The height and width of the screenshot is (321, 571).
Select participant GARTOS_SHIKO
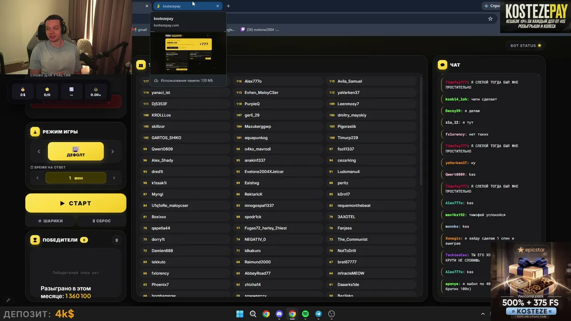coord(185,138)
